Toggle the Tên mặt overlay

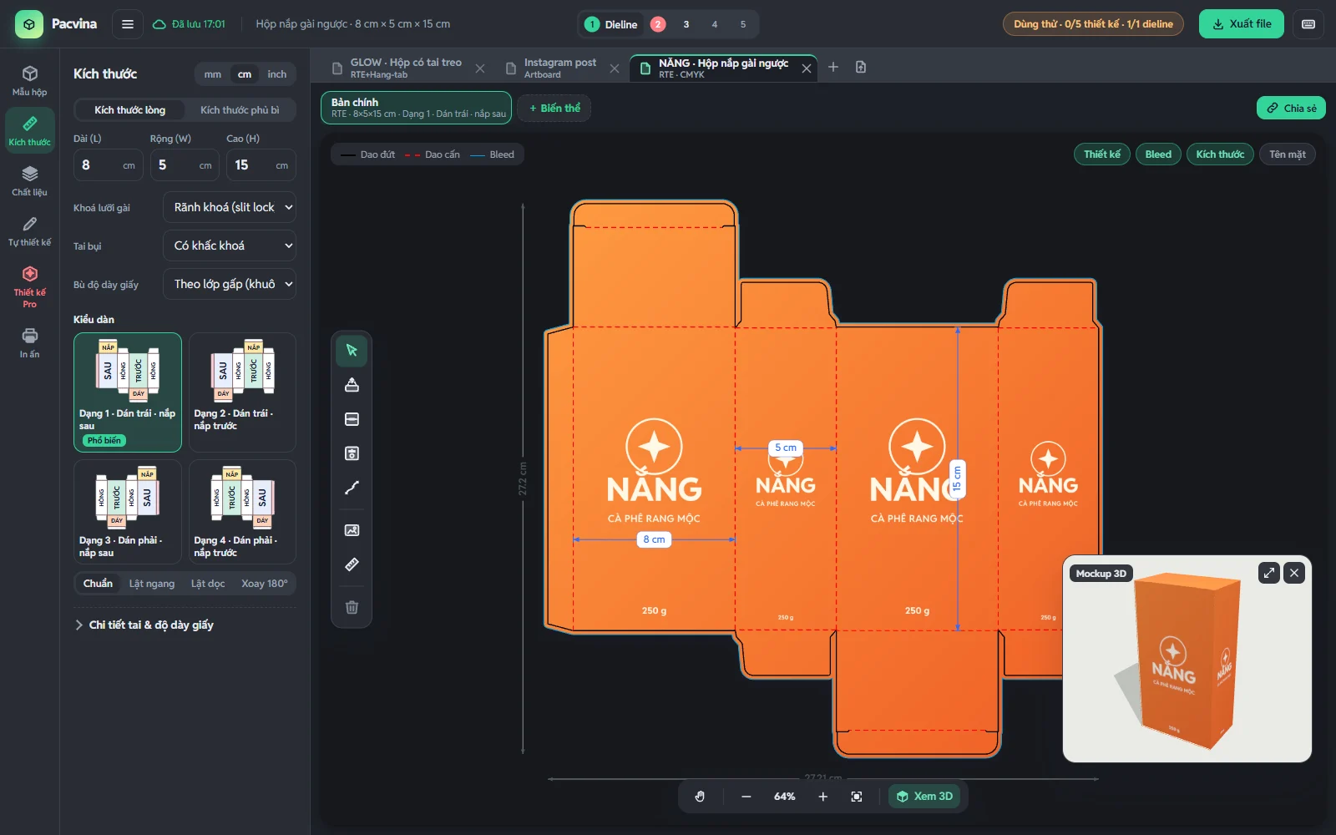[1287, 154]
